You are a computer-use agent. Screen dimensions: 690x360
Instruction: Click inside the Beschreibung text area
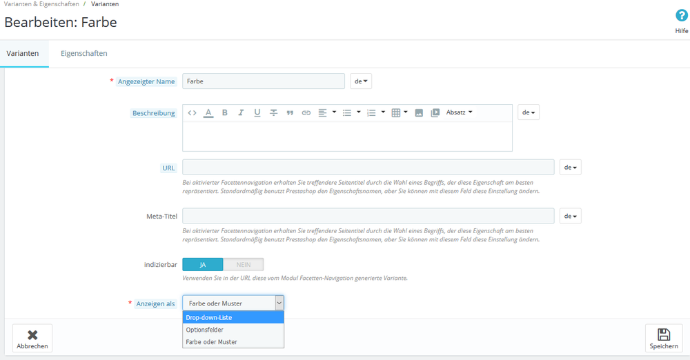coord(347,136)
